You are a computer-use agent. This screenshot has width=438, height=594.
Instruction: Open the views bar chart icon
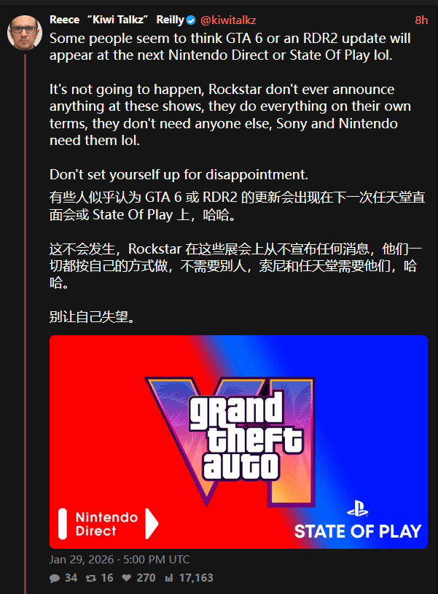(x=169, y=578)
